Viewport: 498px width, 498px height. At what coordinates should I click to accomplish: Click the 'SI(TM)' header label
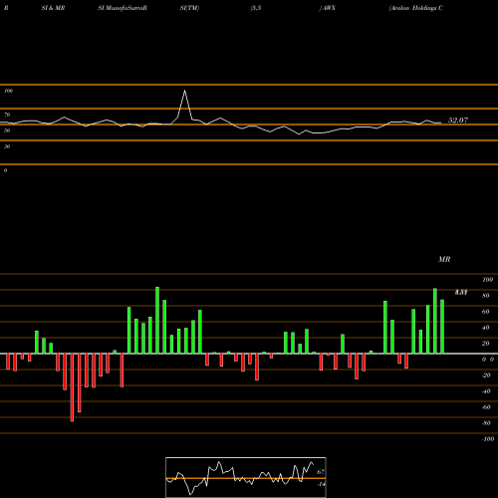(x=189, y=8)
